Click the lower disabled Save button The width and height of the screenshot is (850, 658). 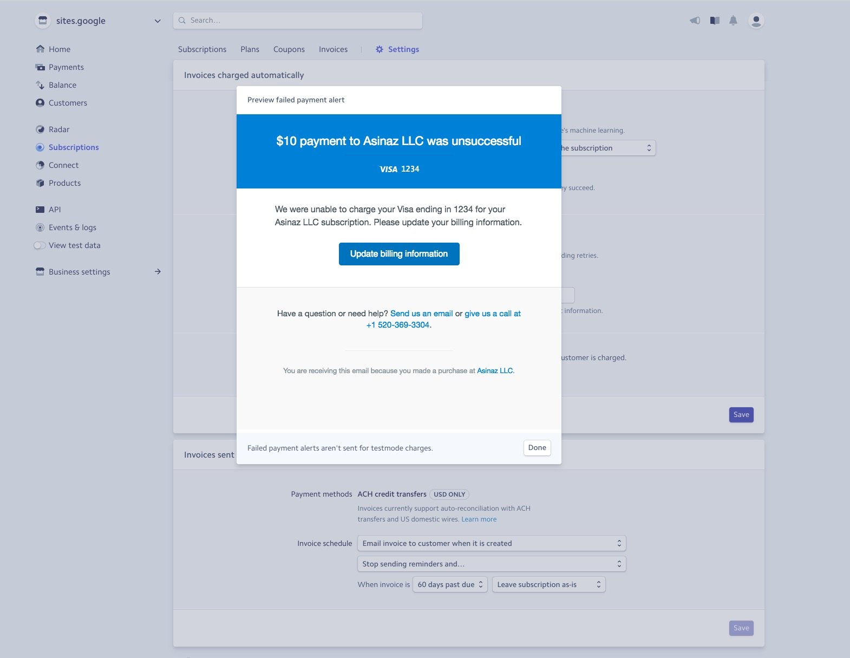741,628
